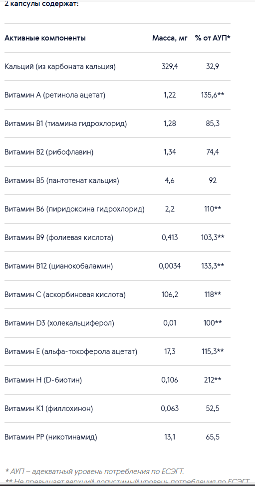Click Витамин A (ретинола ацетат) text
Screen dimensions: 255x486
click(x=55, y=95)
